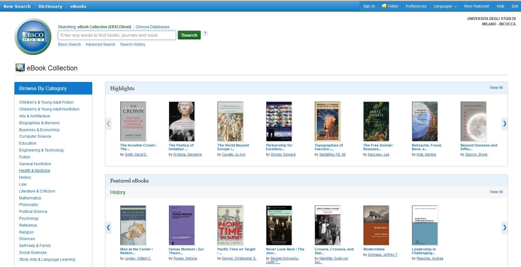Browse Arts & Architecture category

35,116
